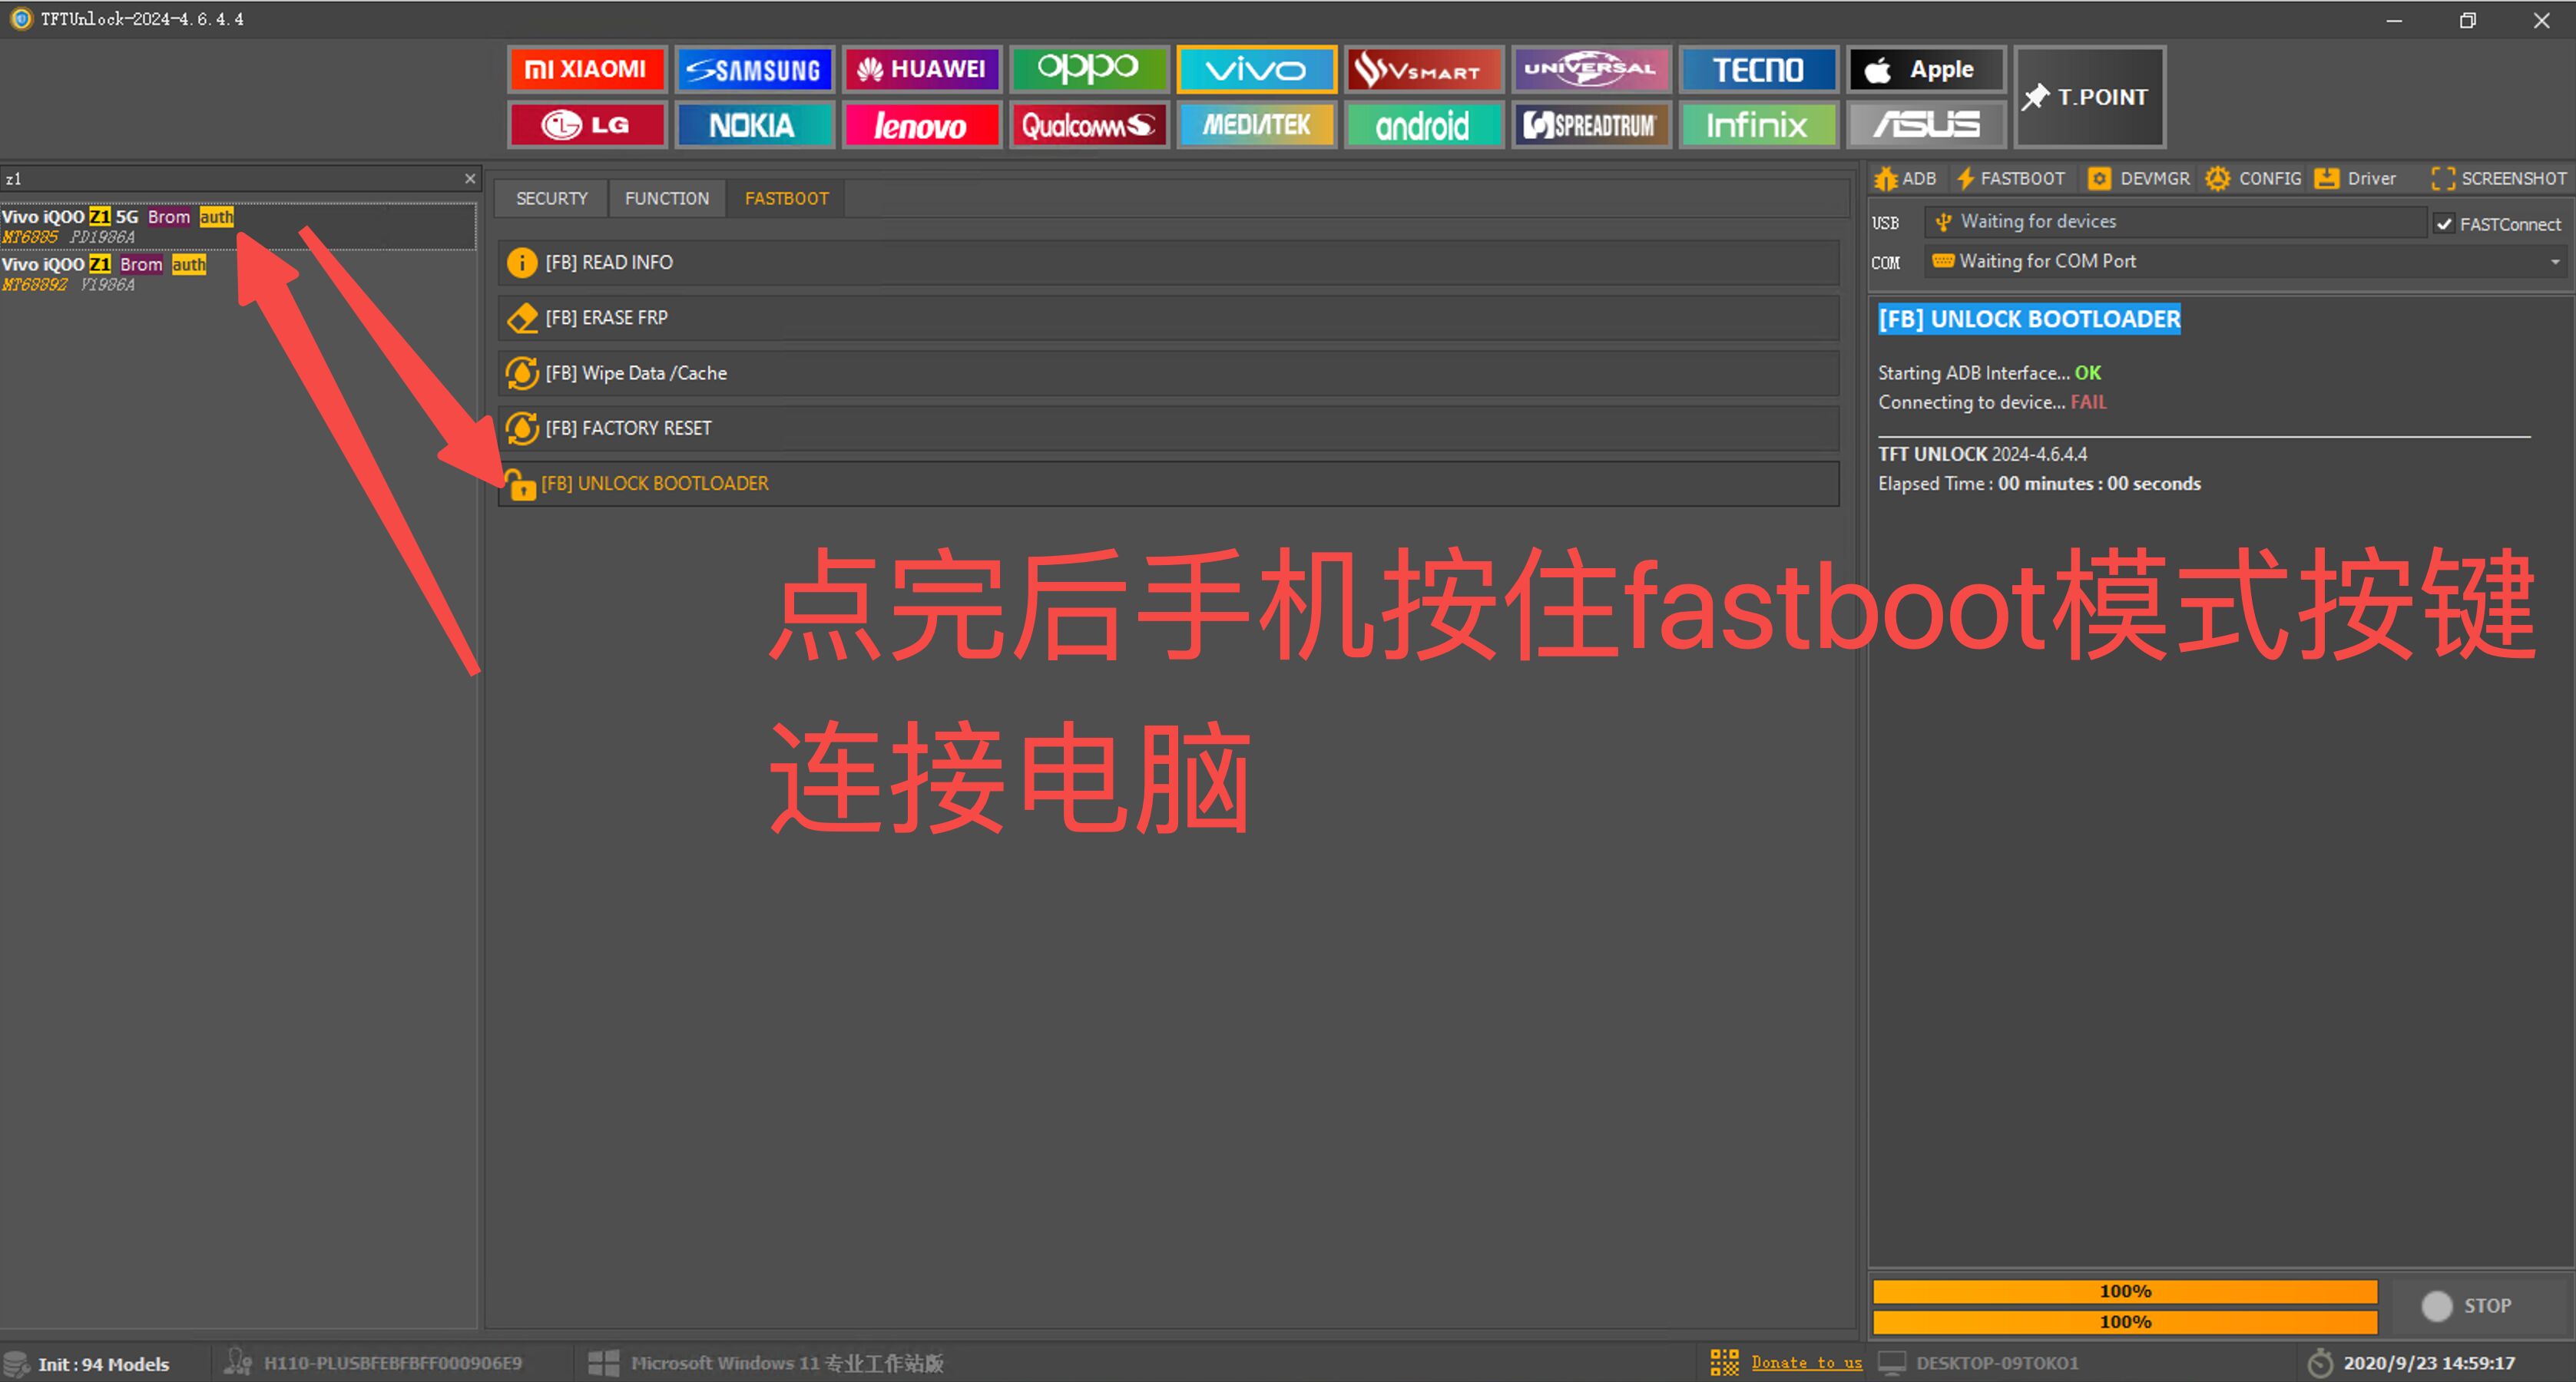Click the QR code icon near Donate
This screenshot has width=2576, height=1382.
point(1725,1363)
